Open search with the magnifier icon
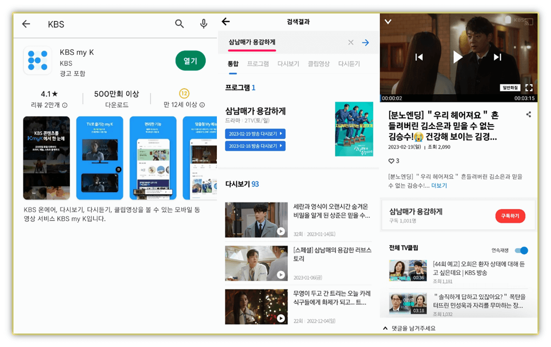551x347 pixels. tap(179, 24)
